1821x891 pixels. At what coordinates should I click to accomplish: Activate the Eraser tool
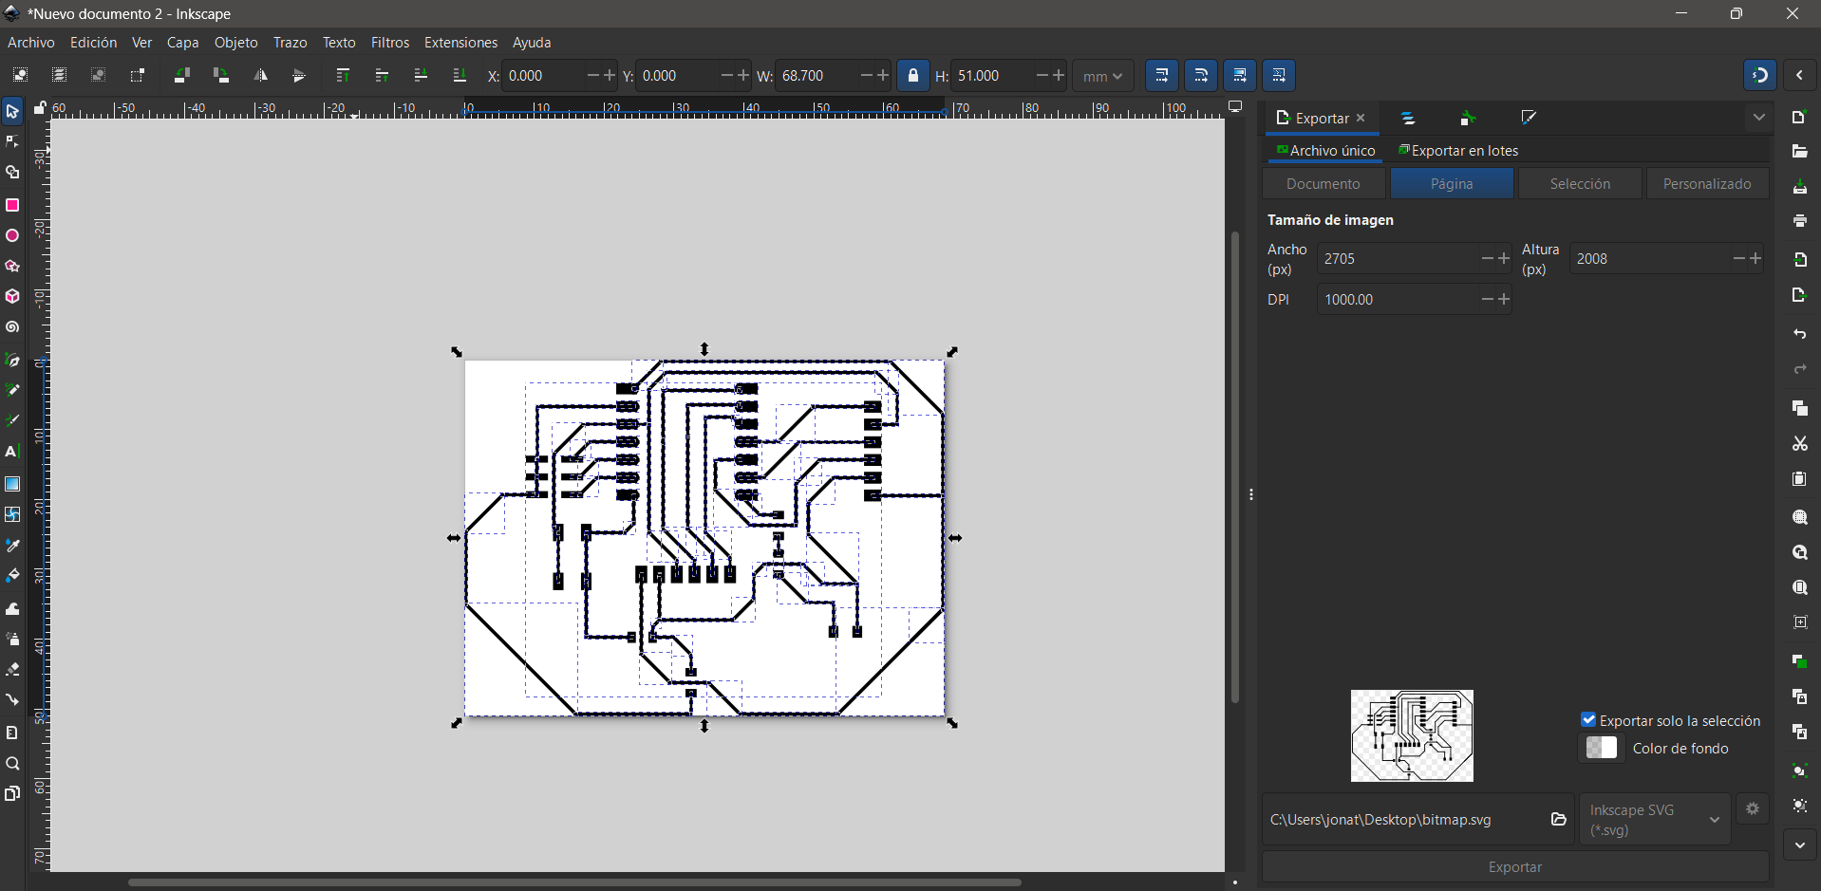tap(12, 670)
